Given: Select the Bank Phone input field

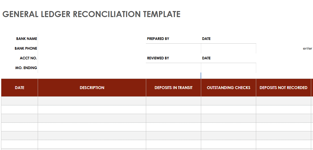Looking at the screenshot, I should click(92, 48).
